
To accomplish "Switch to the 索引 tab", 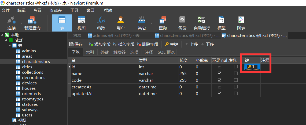I will [90, 52].
